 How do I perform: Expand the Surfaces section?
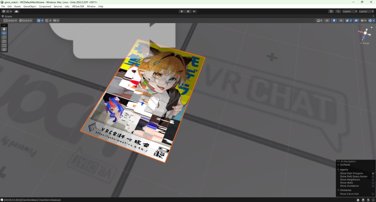point(338,165)
